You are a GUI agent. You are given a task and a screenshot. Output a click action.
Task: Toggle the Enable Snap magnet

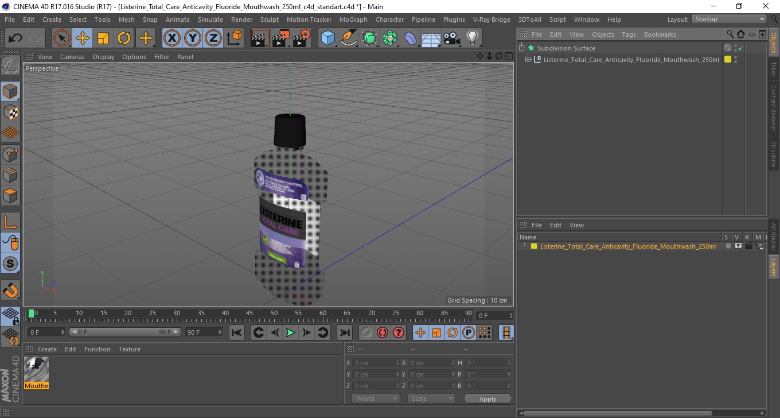(10, 290)
